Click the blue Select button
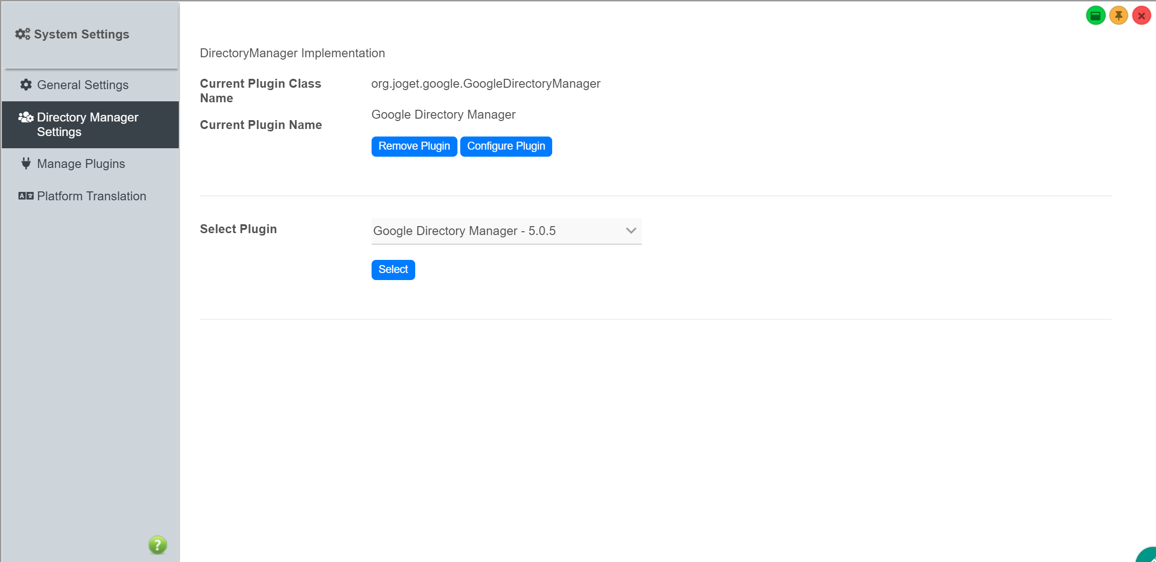 (x=393, y=270)
